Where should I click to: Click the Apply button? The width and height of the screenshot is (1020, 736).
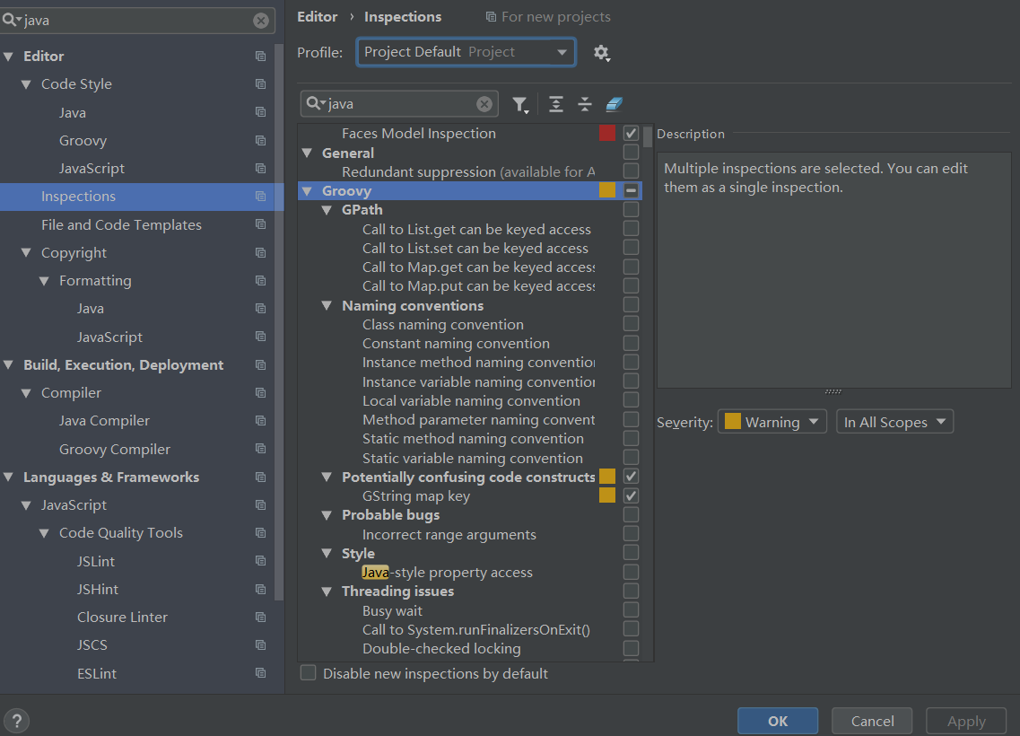(x=966, y=721)
